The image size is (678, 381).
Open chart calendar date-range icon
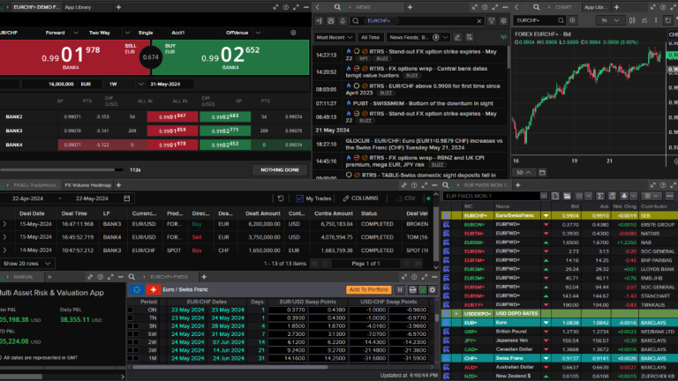click(542, 172)
